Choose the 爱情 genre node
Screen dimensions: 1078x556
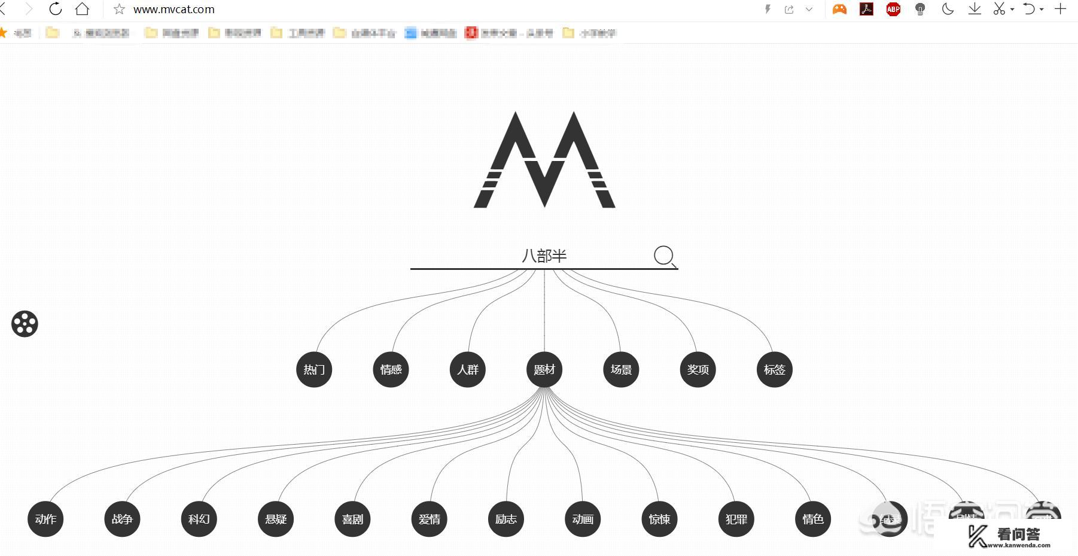point(429,519)
